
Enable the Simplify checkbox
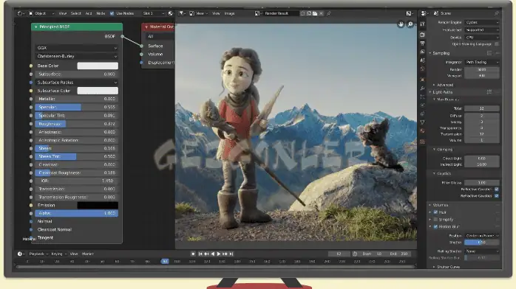(435, 220)
